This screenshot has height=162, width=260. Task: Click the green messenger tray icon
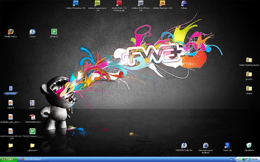click(240, 159)
